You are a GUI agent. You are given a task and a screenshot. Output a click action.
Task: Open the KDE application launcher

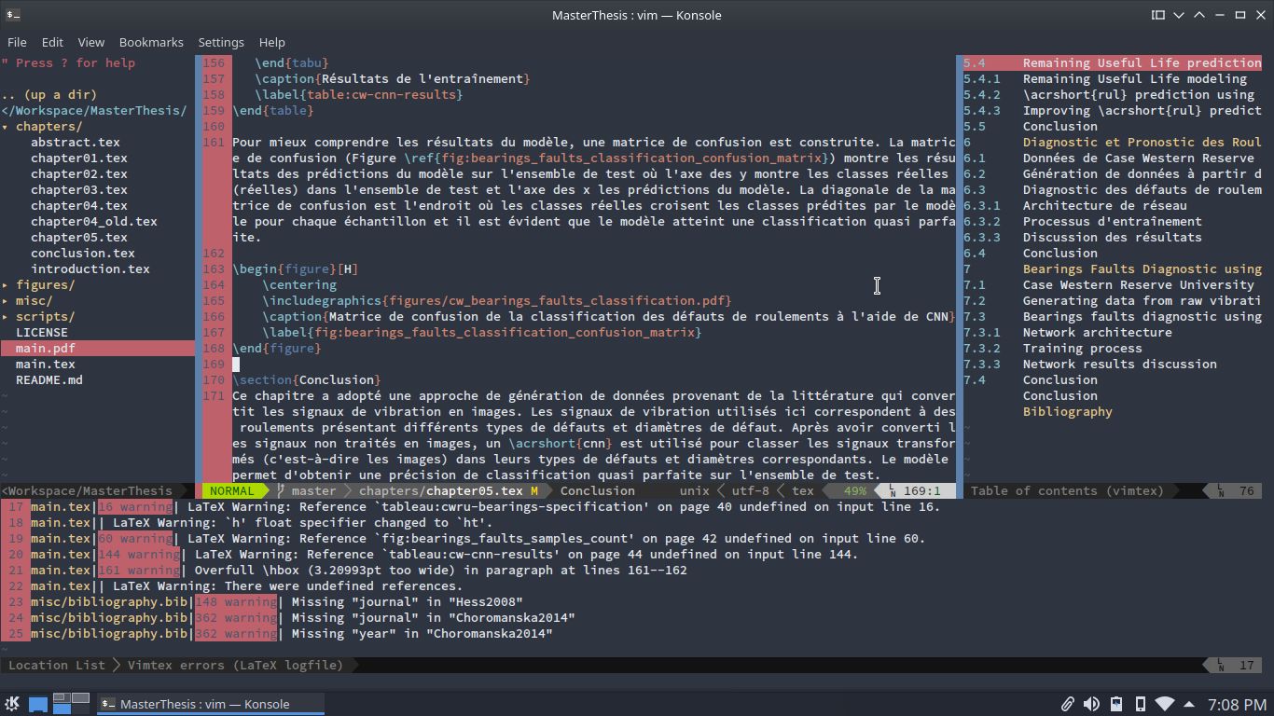[x=10, y=704]
